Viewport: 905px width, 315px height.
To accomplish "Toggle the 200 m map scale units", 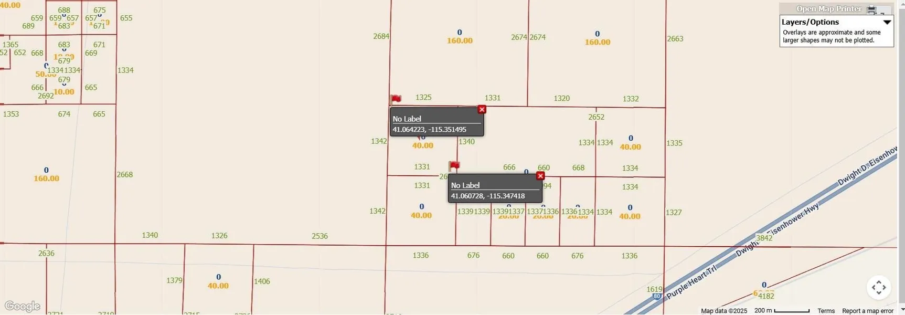I will click(x=782, y=311).
